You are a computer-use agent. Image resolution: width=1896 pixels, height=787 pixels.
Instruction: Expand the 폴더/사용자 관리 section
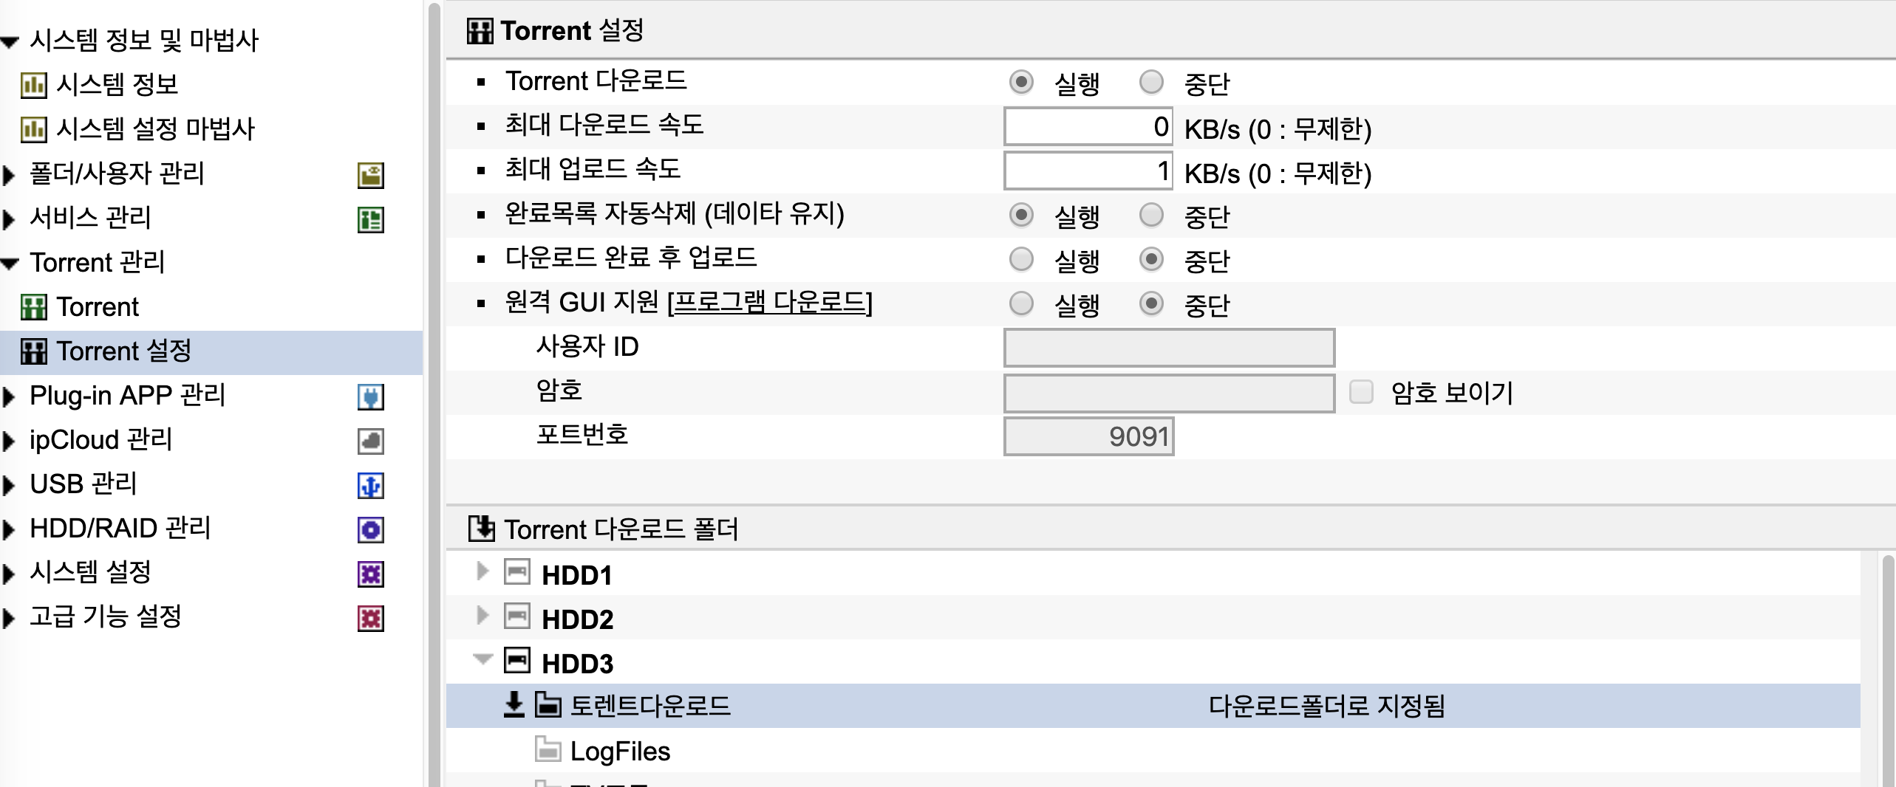pos(9,175)
